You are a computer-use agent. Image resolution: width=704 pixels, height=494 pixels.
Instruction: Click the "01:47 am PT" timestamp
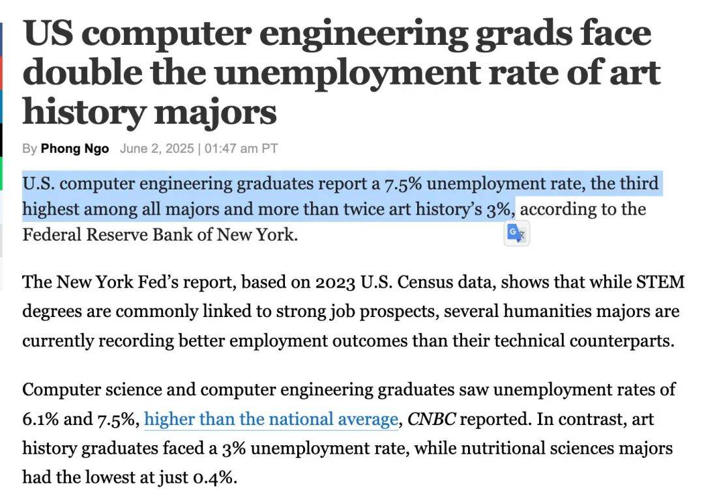tap(241, 148)
